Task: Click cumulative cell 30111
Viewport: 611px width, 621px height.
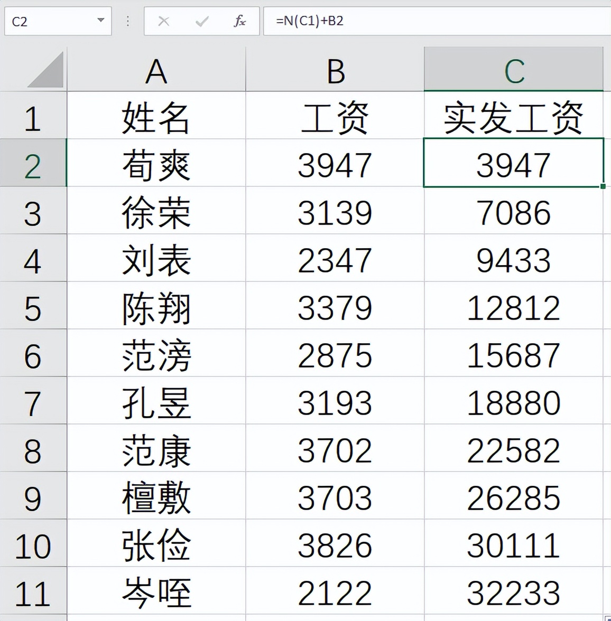Action: click(514, 543)
